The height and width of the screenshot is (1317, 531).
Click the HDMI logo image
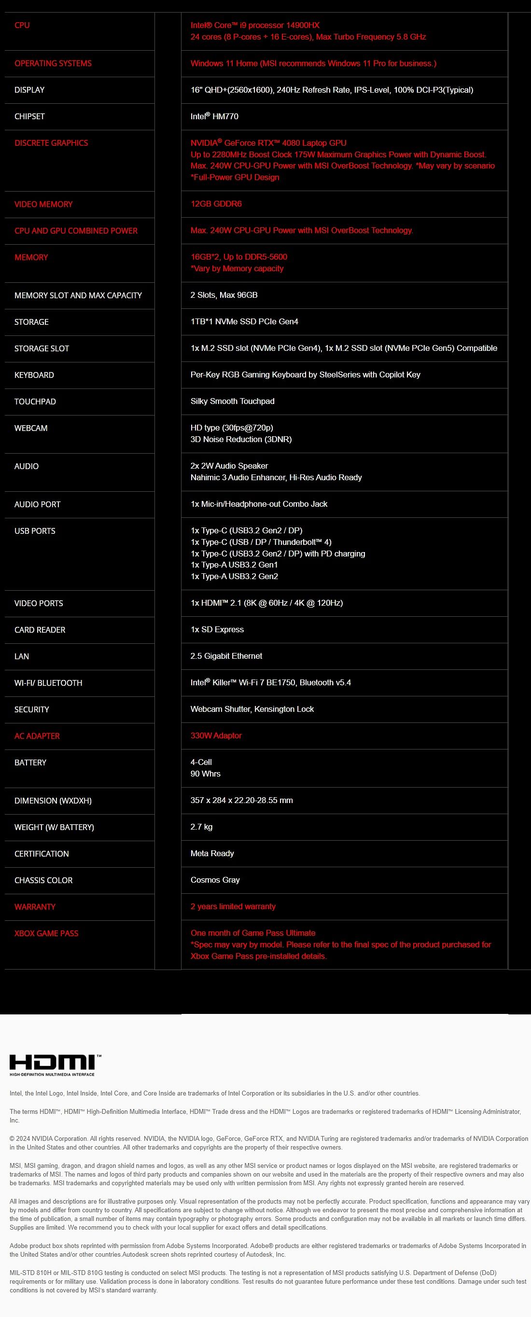point(55,1065)
